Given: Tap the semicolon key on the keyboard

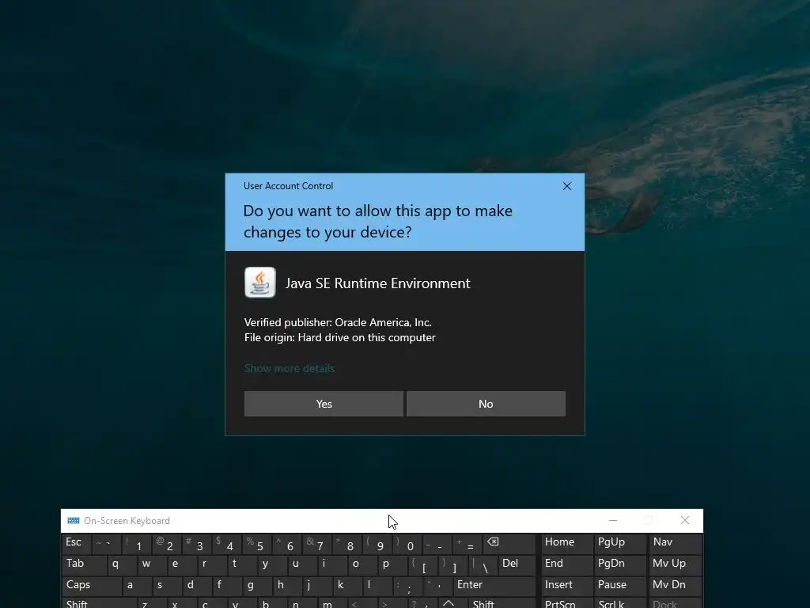Looking at the screenshot, I should click(408, 586).
